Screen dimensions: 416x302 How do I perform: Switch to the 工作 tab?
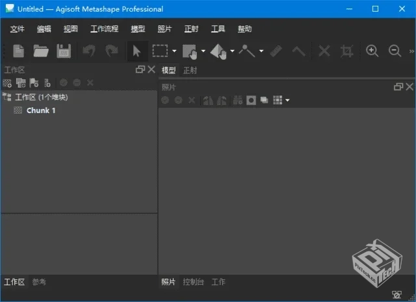pyautogui.click(x=218, y=282)
